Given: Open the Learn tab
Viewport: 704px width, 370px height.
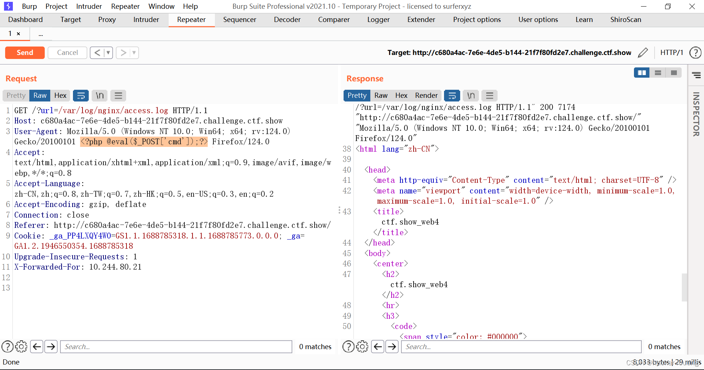Looking at the screenshot, I should pos(584,20).
